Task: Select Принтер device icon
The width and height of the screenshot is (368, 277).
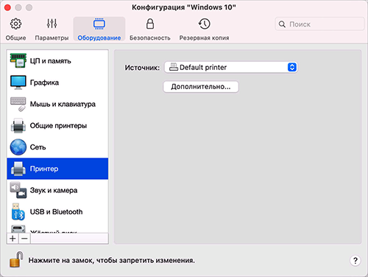Action: coord(18,169)
